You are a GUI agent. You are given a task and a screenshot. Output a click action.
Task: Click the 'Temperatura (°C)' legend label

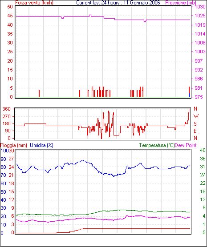click(157, 145)
